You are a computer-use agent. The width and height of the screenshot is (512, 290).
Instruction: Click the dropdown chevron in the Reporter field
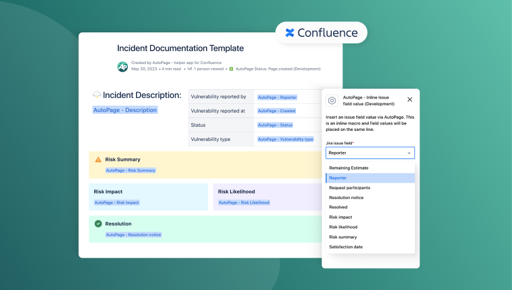(x=409, y=153)
